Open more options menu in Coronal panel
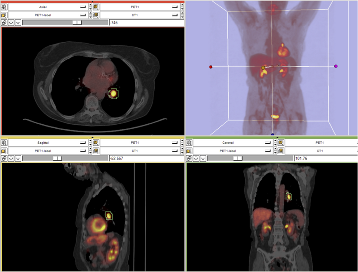Image resolution: width=358 pixels, height=272 pixels. 203,158
